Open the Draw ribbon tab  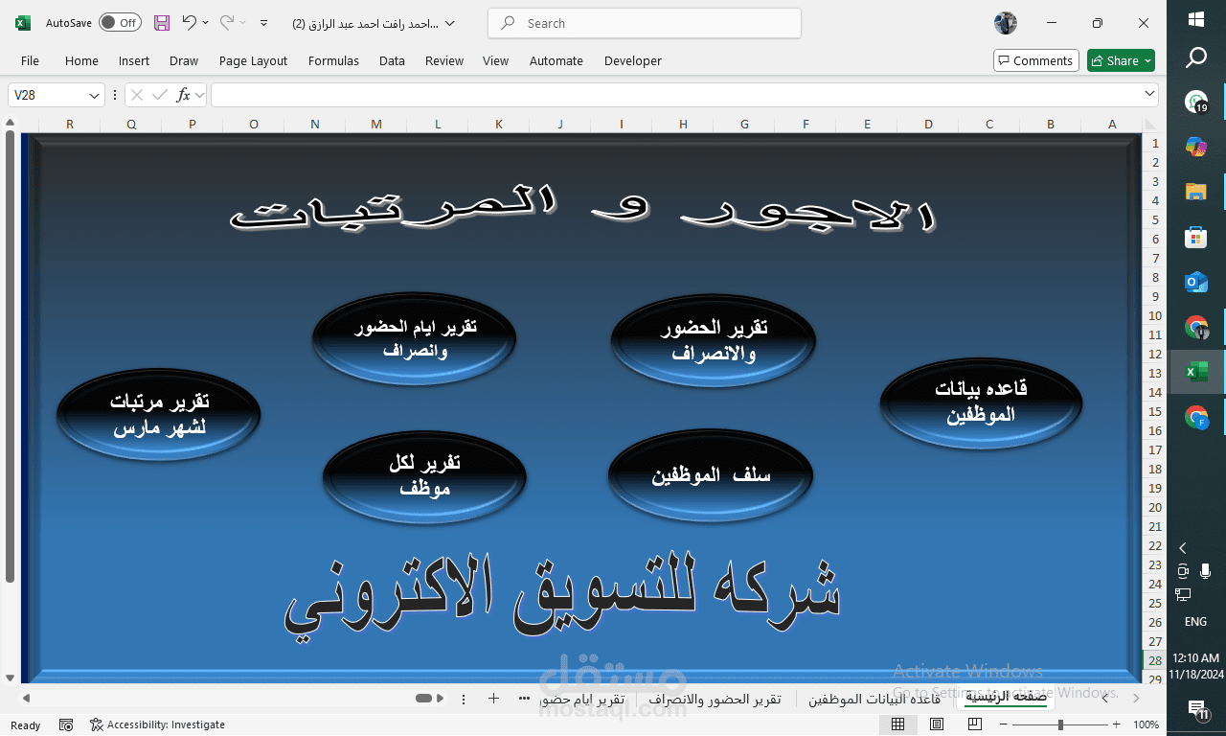pos(184,60)
